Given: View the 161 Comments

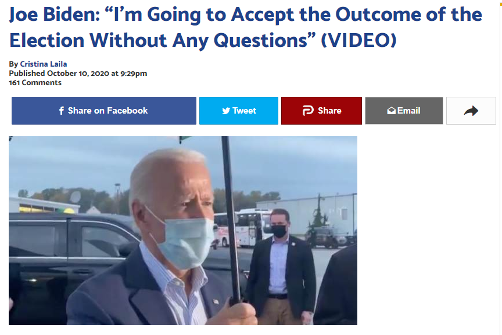Looking at the screenshot, I should point(35,83).
